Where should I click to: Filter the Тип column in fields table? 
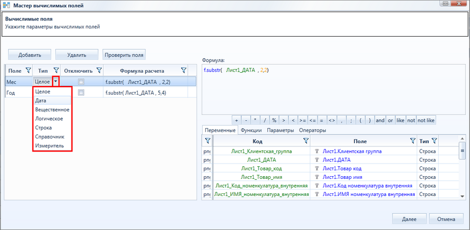(x=56, y=71)
